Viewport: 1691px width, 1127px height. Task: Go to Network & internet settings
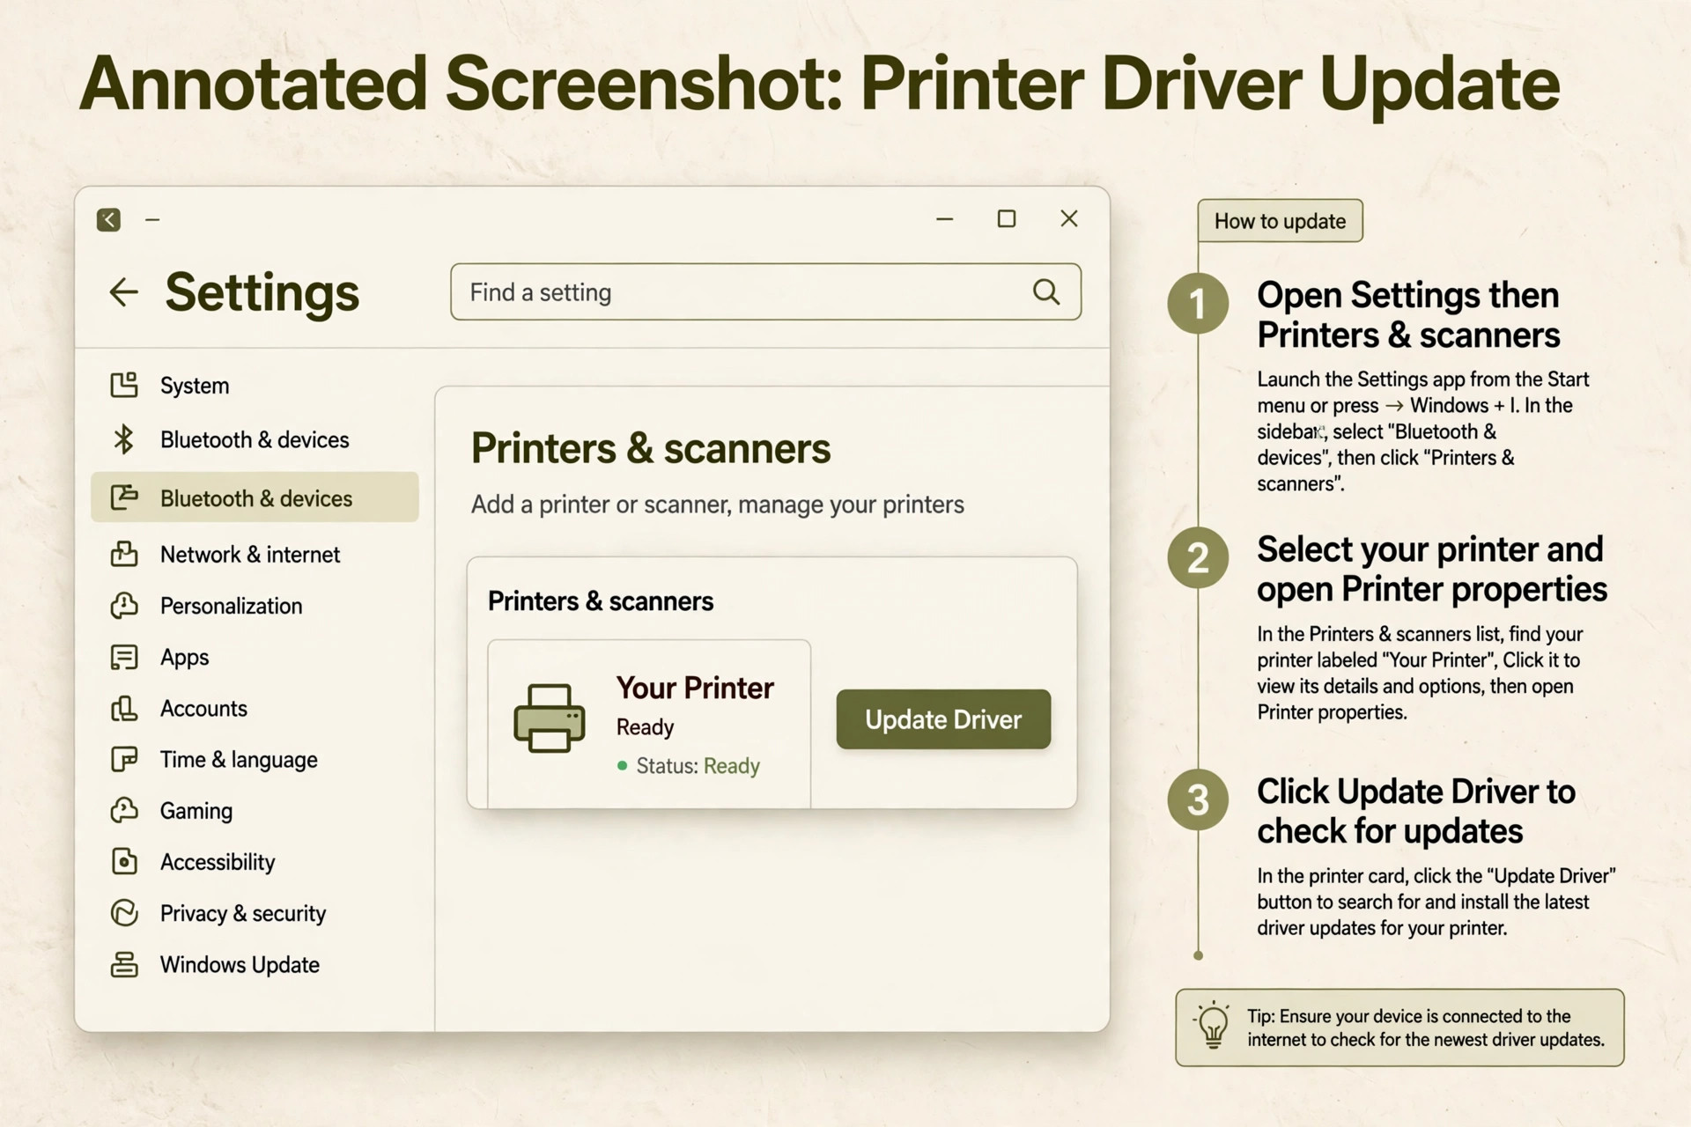[250, 555]
